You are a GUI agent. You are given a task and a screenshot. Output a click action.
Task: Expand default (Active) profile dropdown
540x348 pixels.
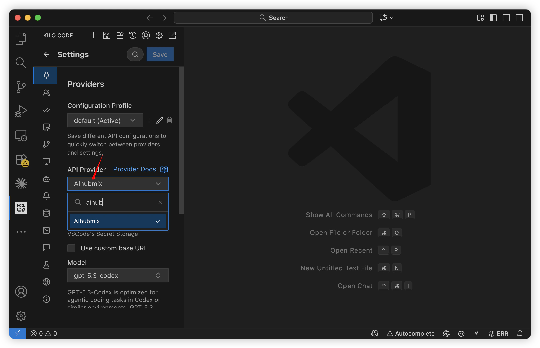point(105,120)
